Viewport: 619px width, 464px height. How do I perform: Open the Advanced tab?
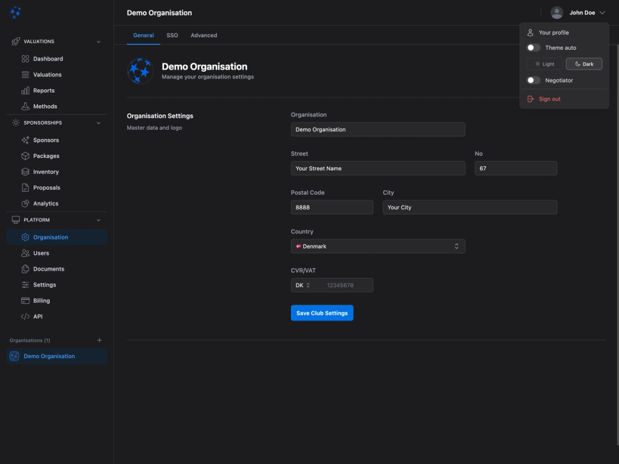click(x=204, y=35)
